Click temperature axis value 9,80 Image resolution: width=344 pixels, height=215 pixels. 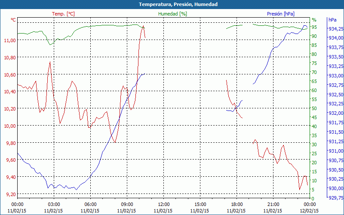pos(11,143)
